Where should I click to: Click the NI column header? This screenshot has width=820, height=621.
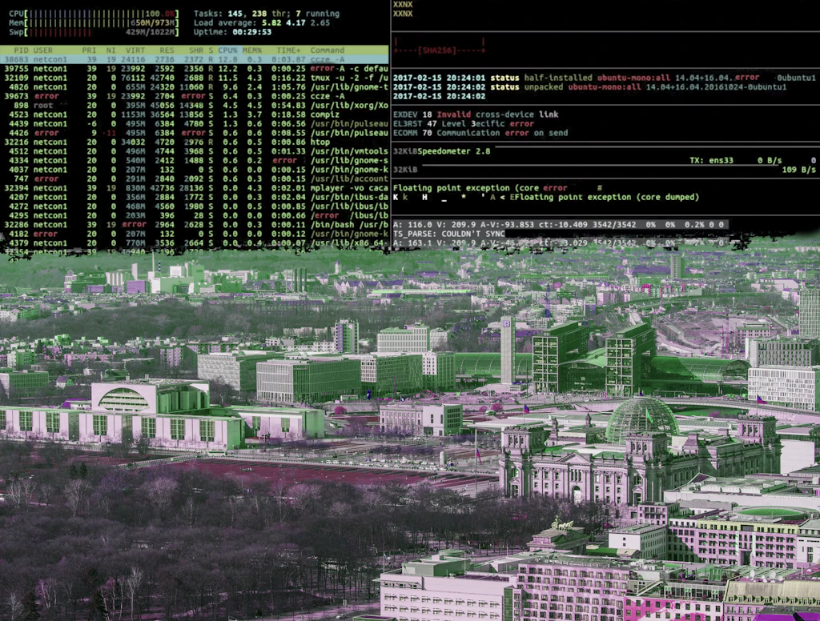(x=111, y=50)
